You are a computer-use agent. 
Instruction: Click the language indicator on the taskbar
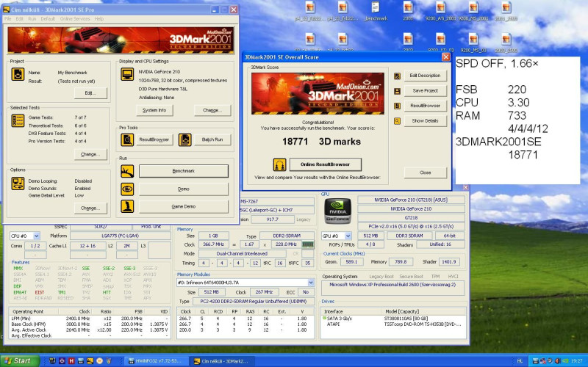(x=520, y=361)
